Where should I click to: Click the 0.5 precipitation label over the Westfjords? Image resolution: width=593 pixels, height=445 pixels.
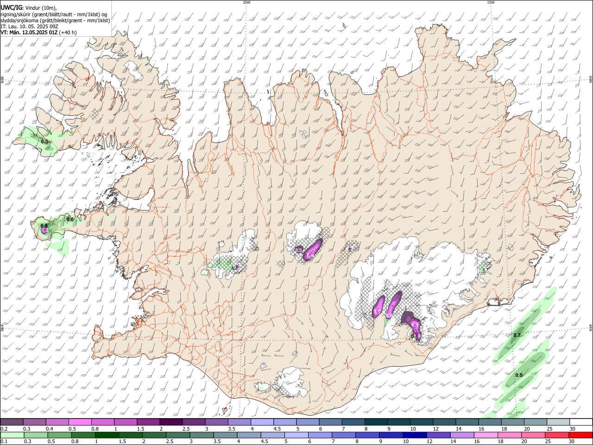(44, 141)
